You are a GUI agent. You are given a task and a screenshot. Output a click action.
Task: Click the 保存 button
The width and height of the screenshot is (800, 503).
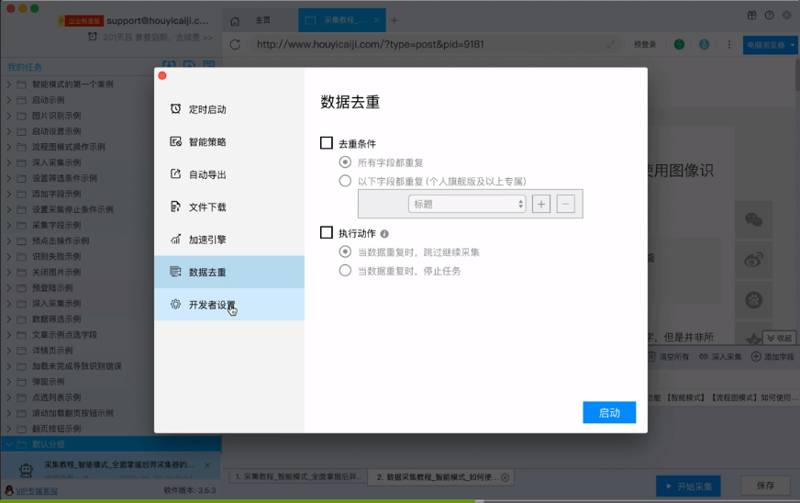(765, 486)
